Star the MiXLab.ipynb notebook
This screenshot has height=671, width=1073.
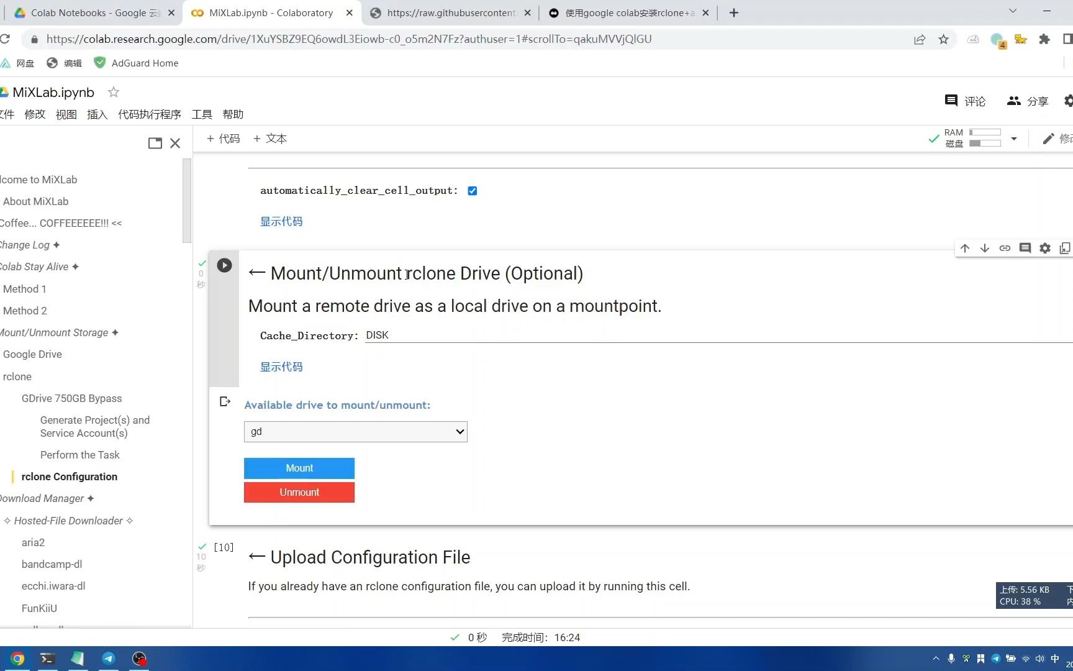(114, 92)
